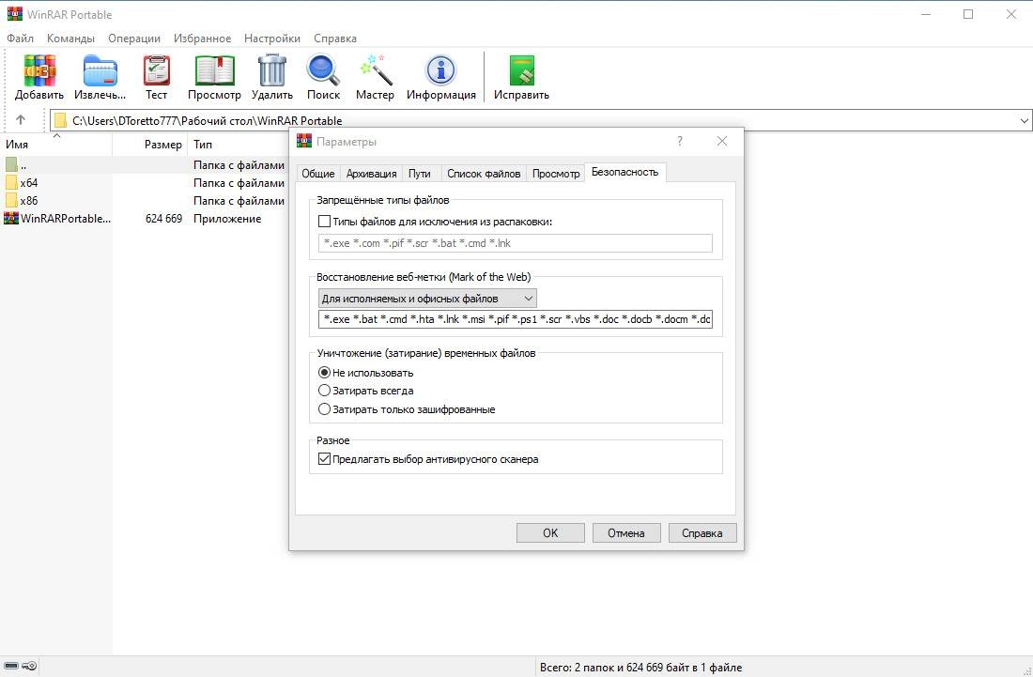The height and width of the screenshot is (677, 1033).
Task: Launch the Мастер wizard icon
Action: click(x=376, y=70)
